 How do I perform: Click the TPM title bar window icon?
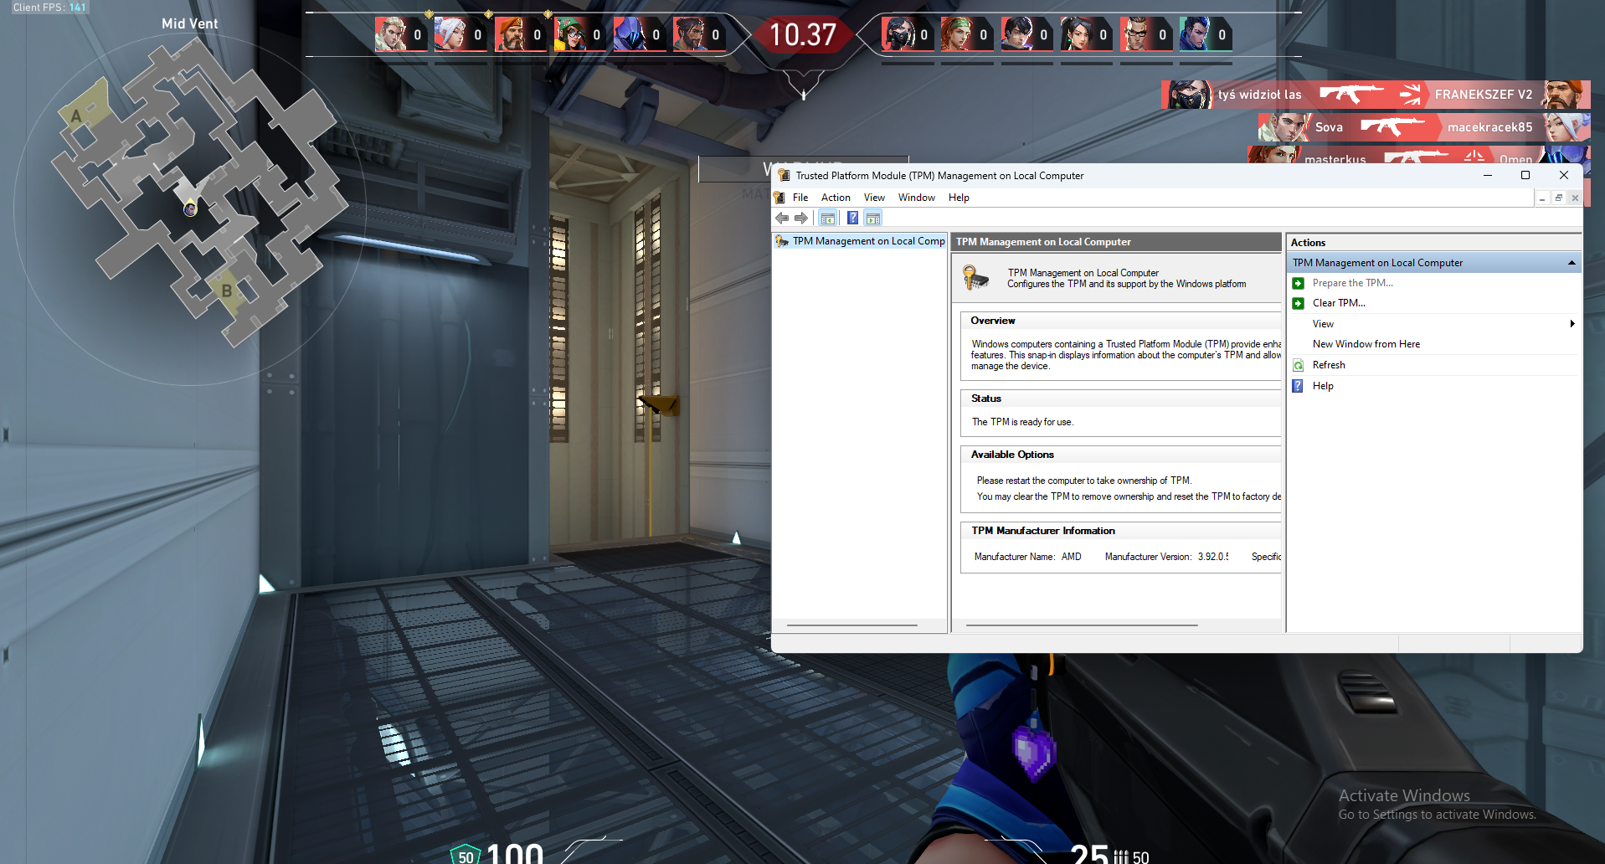784,175
